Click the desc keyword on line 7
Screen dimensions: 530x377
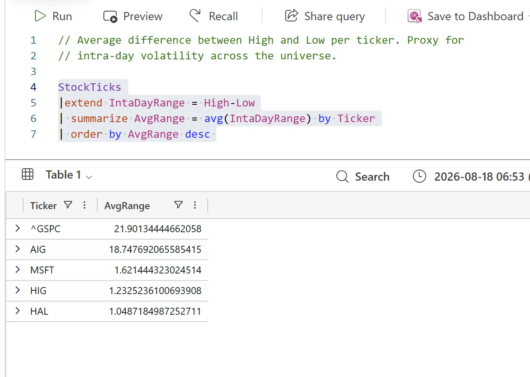(x=198, y=134)
